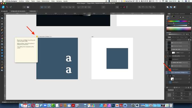
Task: Select the Rectangle shape tool
Action: 2,50
